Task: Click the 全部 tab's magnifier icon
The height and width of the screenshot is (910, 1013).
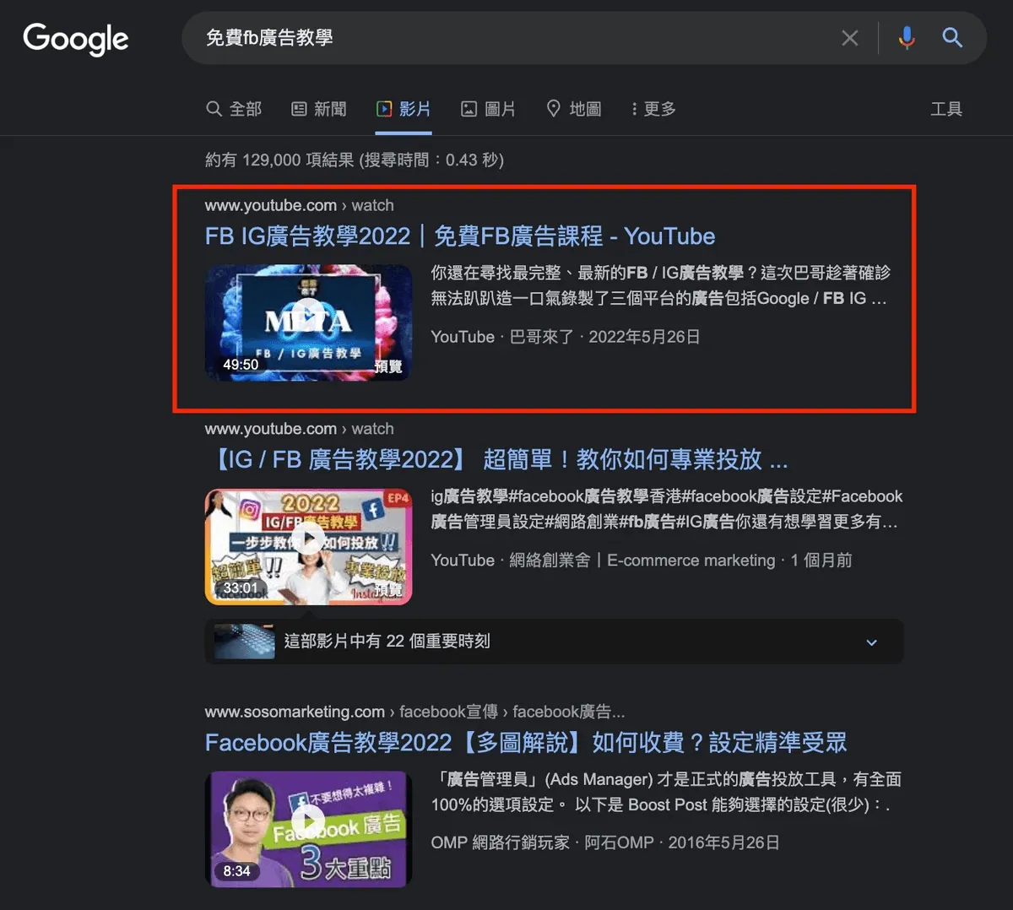Action: (x=214, y=109)
